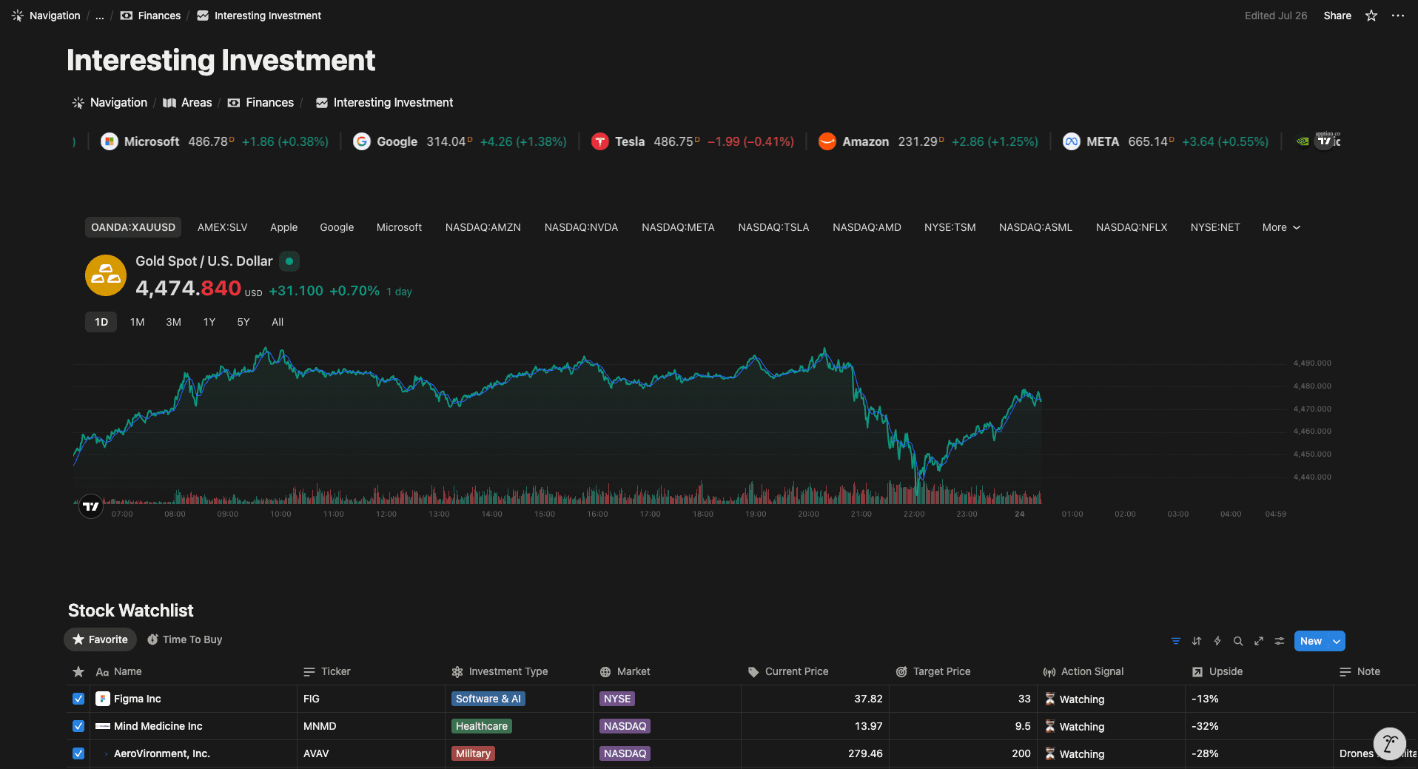
Task: Uncheck the Figma Inc favorite checkbox
Action: (78, 699)
